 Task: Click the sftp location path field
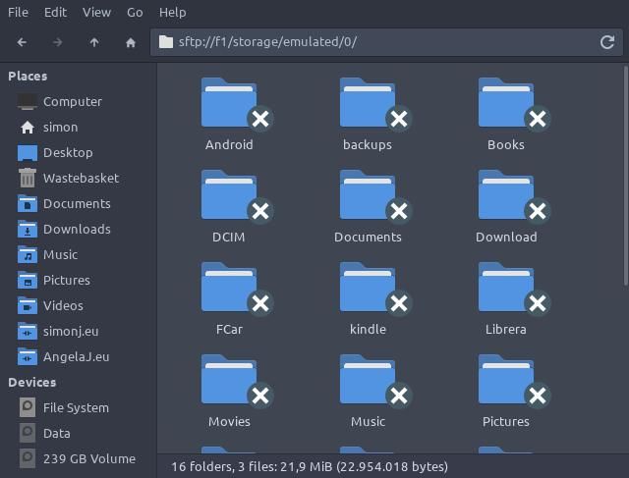click(386, 42)
